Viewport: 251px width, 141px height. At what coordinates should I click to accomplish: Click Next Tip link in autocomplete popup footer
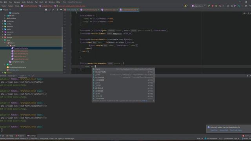pos(145,101)
